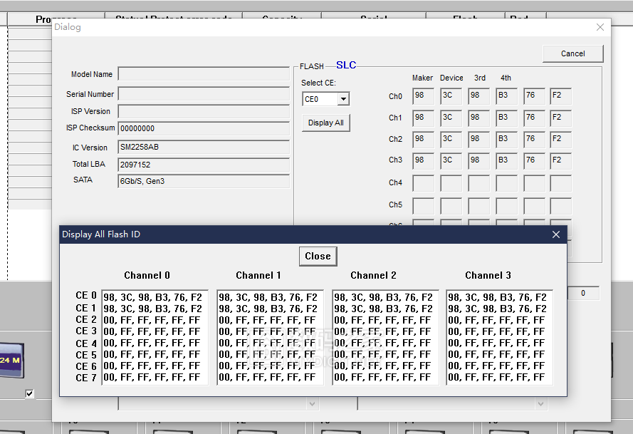Click the SATA field showing 6Gb/S, Gen3
This screenshot has width=633, height=434.
click(x=204, y=181)
